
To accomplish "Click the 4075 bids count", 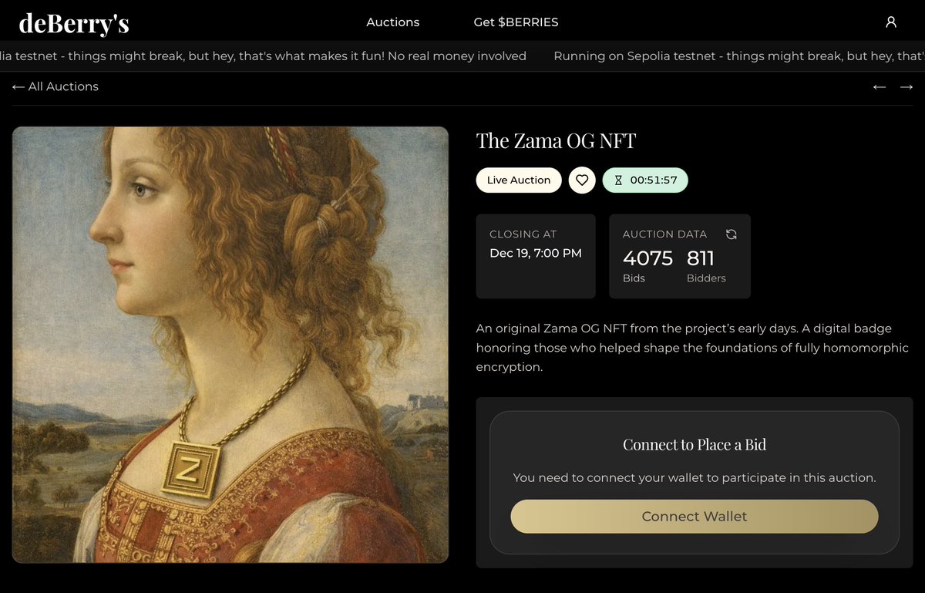I will pos(647,258).
